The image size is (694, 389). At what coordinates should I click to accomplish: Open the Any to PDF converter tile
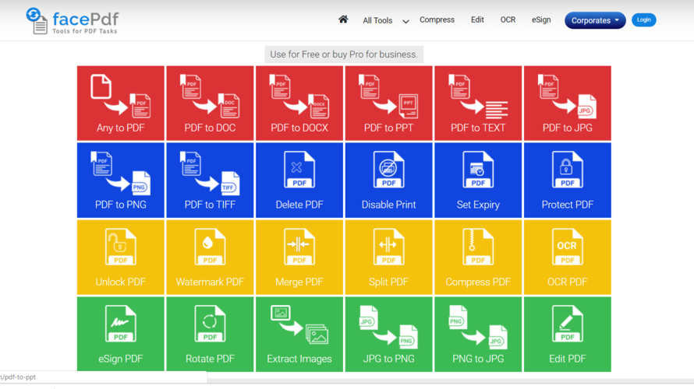(x=121, y=103)
